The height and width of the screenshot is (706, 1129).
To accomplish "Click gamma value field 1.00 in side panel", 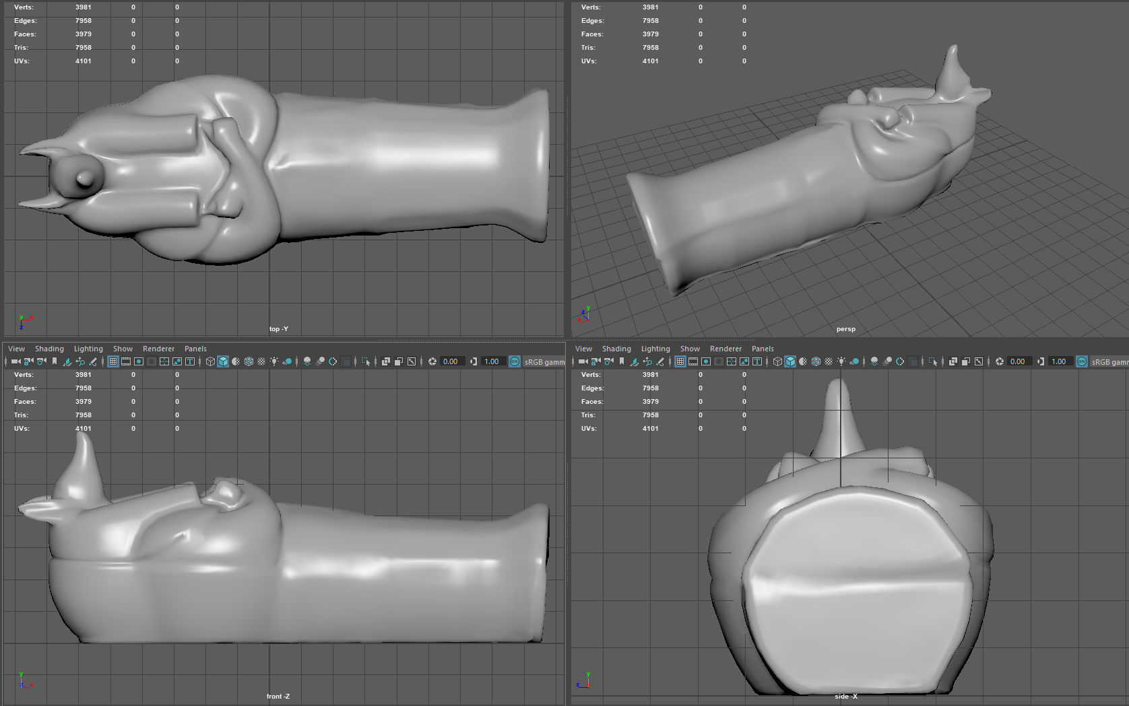I will pos(1061,361).
